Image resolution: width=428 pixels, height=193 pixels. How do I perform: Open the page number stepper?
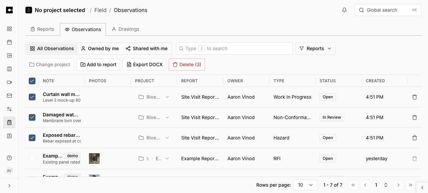386,185
